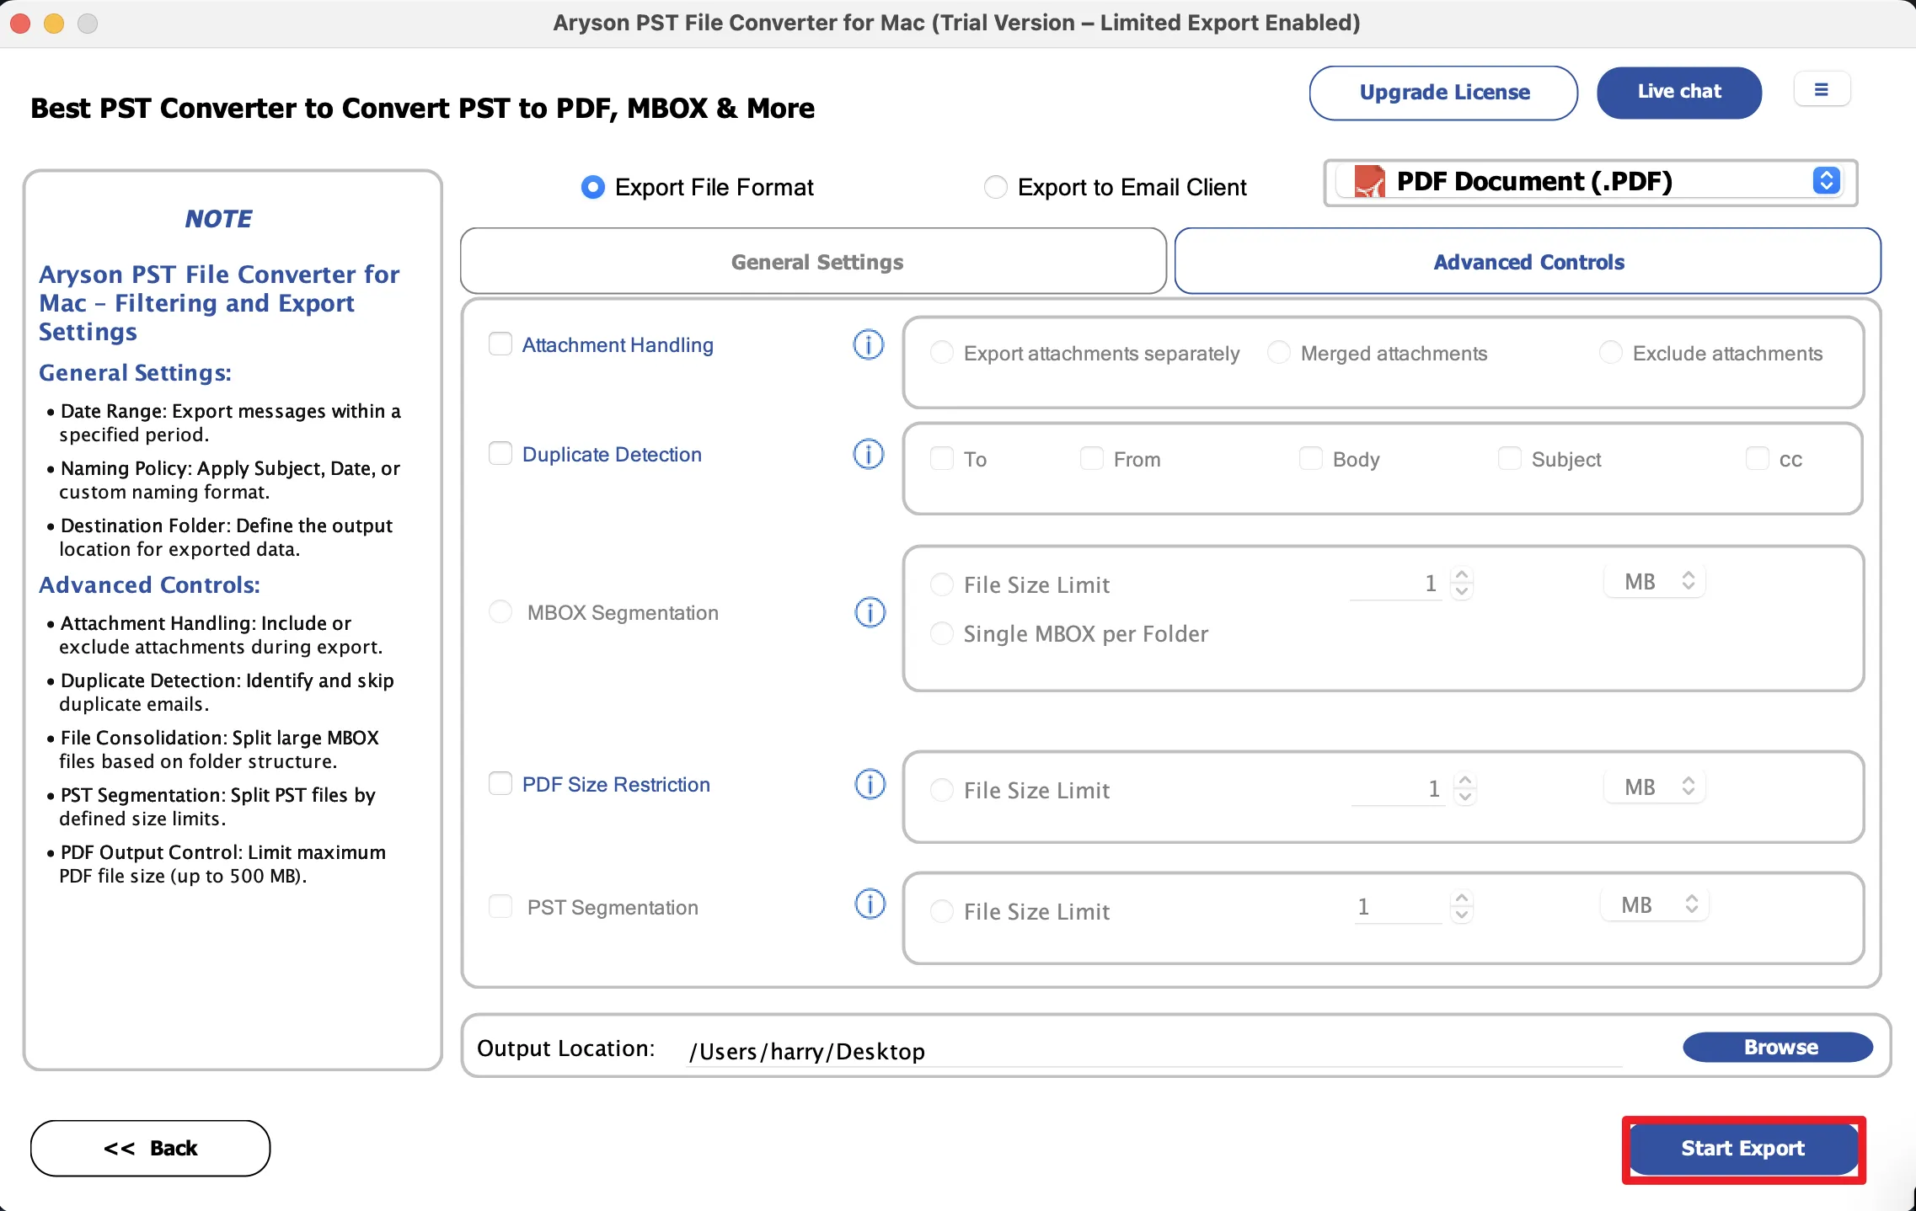1916x1211 pixels.
Task: Open the PDF Document format dropdown
Action: [x=1591, y=182]
